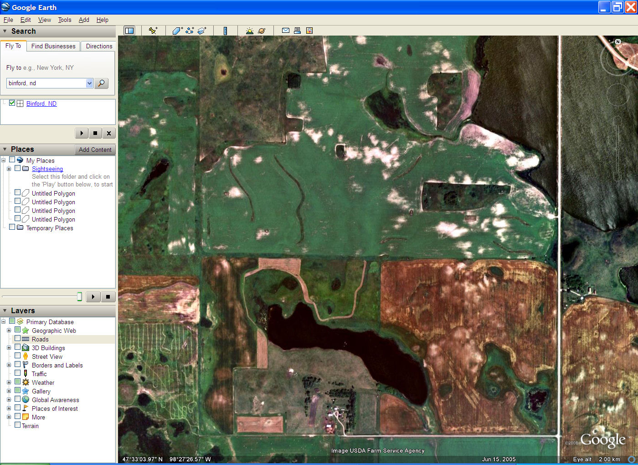This screenshot has width=638, height=465.
Task: Open the Help menu
Action: pos(103,20)
